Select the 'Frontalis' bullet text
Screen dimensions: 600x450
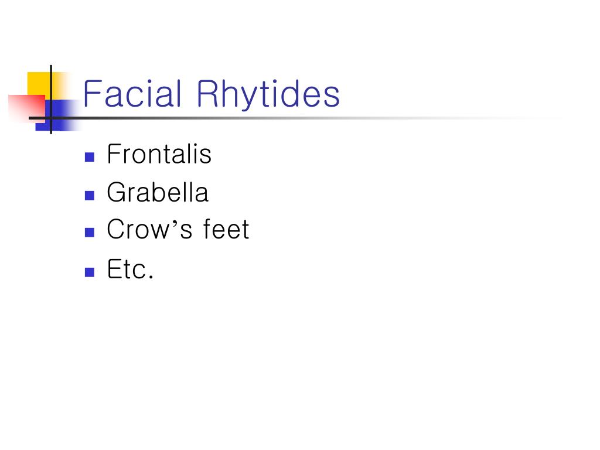point(159,154)
